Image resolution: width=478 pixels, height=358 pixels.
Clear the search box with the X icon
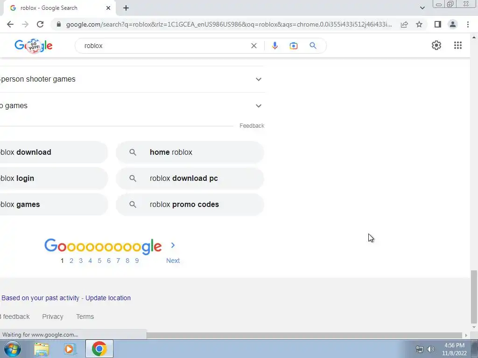(253, 46)
